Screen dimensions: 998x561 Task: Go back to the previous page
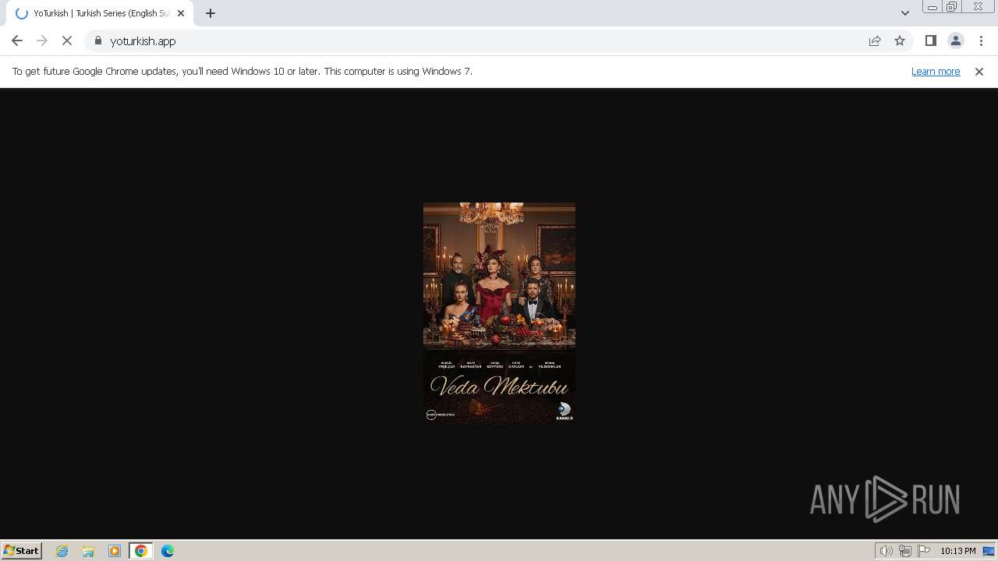pos(17,41)
